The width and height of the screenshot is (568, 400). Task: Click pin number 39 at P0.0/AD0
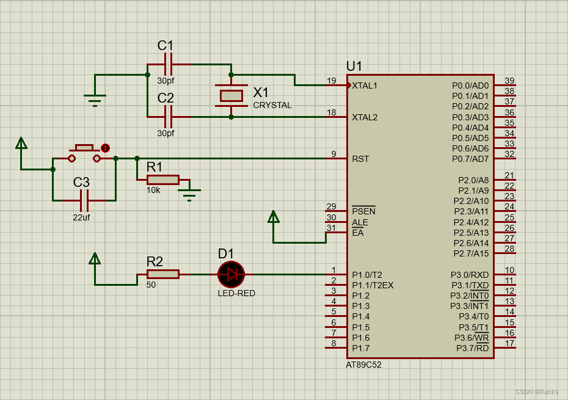point(510,81)
